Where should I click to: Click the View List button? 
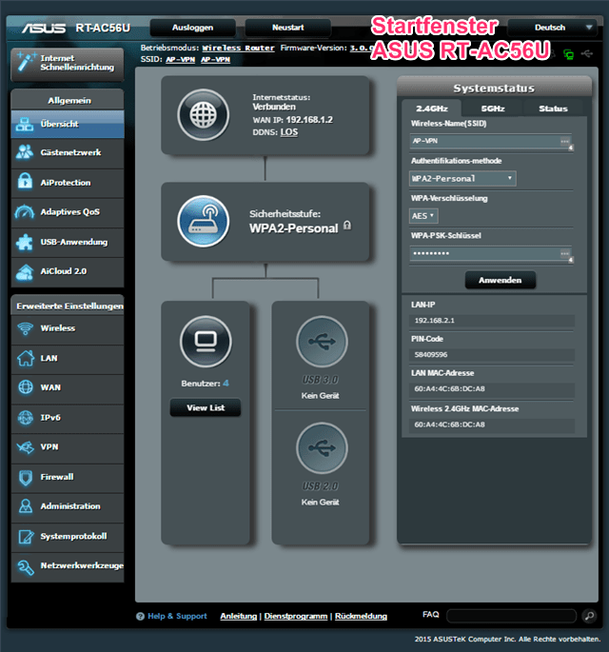(x=206, y=408)
